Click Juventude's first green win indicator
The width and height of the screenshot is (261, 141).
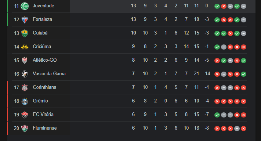click(217, 6)
